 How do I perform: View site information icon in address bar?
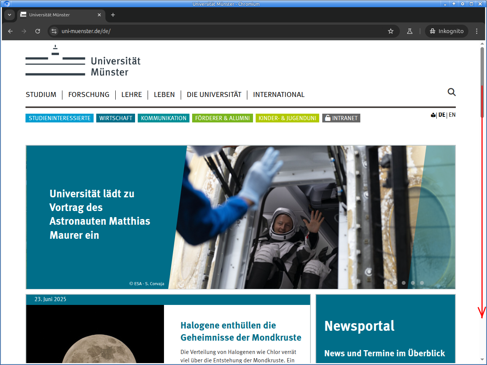tap(54, 31)
